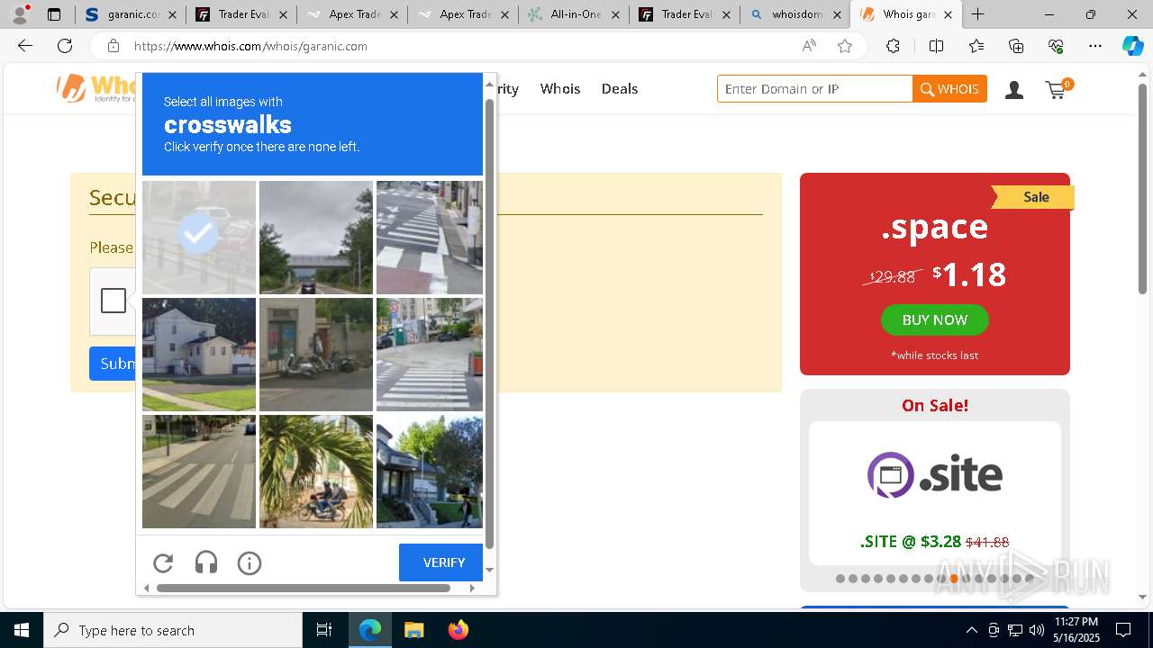Tick the reCAPTCHA checkbox on the page
The width and height of the screenshot is (1153, 648).
(x=113, y=301)
